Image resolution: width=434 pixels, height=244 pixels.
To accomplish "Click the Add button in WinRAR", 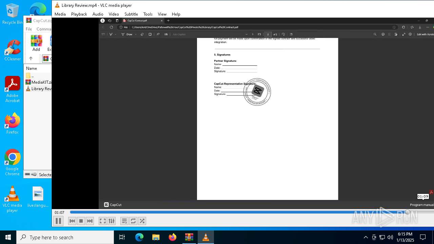I will pyautogui.click(x=36, y=43).
